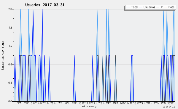
Task: Click the 12 h tick label
Action: point(95,103)
